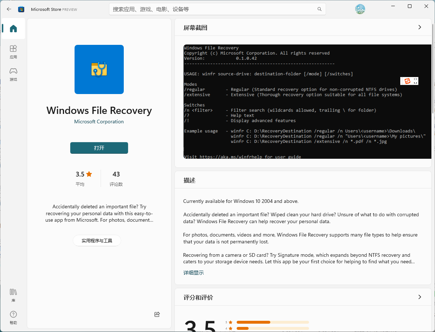
Task: Click the 3.5 star average rating
Action: pos(84,179)
